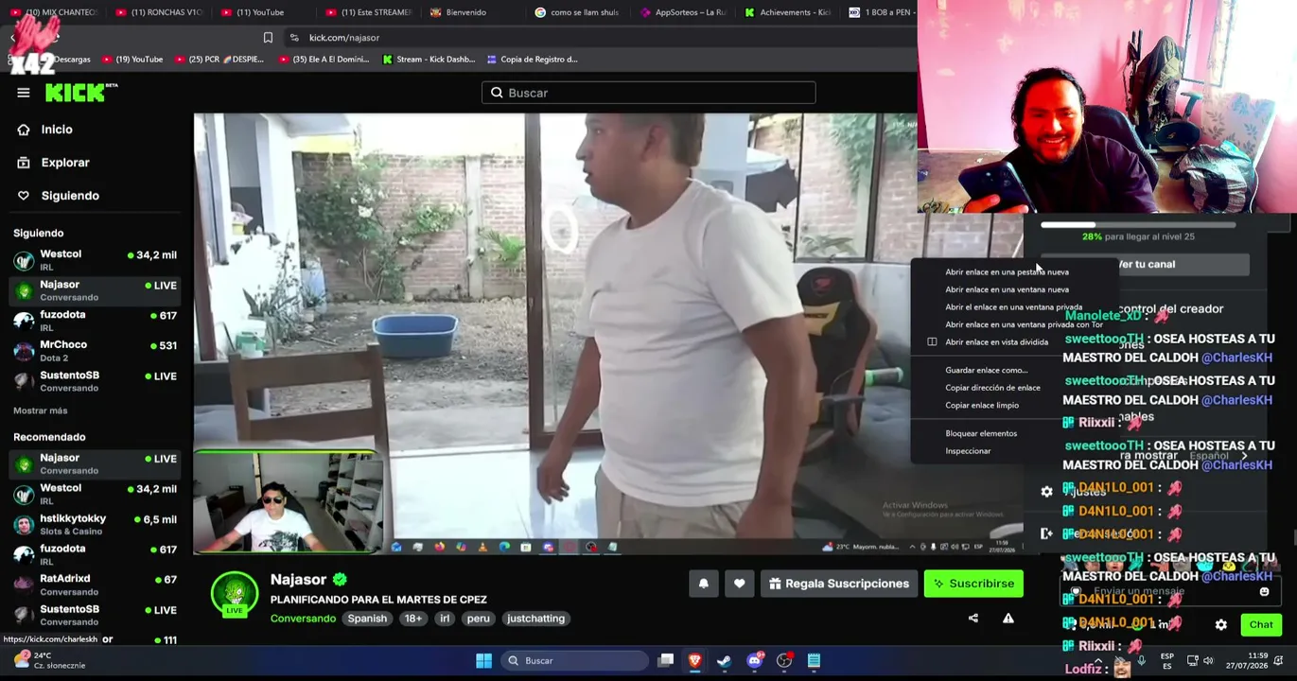Screen dimensions: 1297x681
Task: Click the share icon below stream
Action: click(973, 619)
